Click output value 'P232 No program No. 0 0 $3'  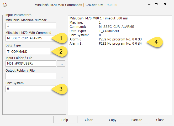pos(120,39)
